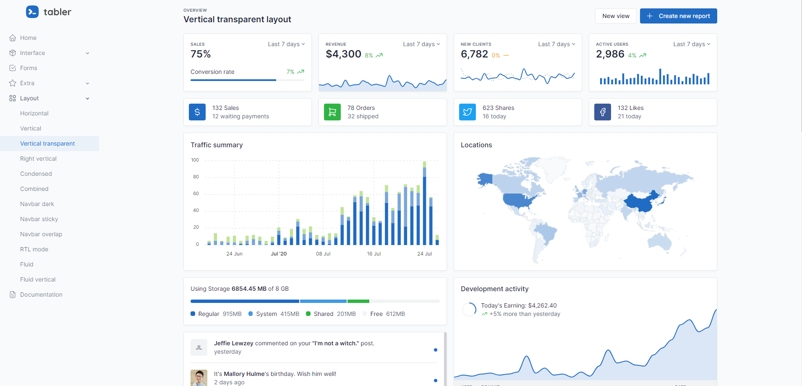Image resolution: width=802 pixels, height=386 pixels.
Task: Click the Revenue 8% trend arrow icon
Action: click(379, 55)
